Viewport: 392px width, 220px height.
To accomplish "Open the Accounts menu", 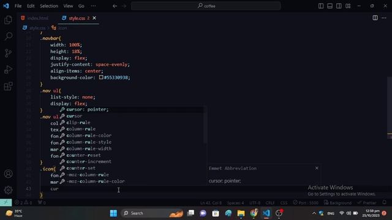I will pyautogui.click(x=8, y=174).
